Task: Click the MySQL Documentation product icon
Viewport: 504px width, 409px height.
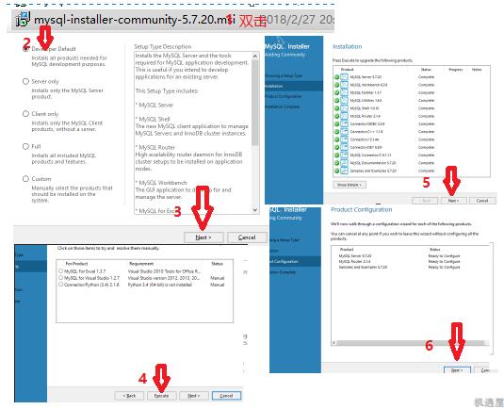Action: [344, 163]
